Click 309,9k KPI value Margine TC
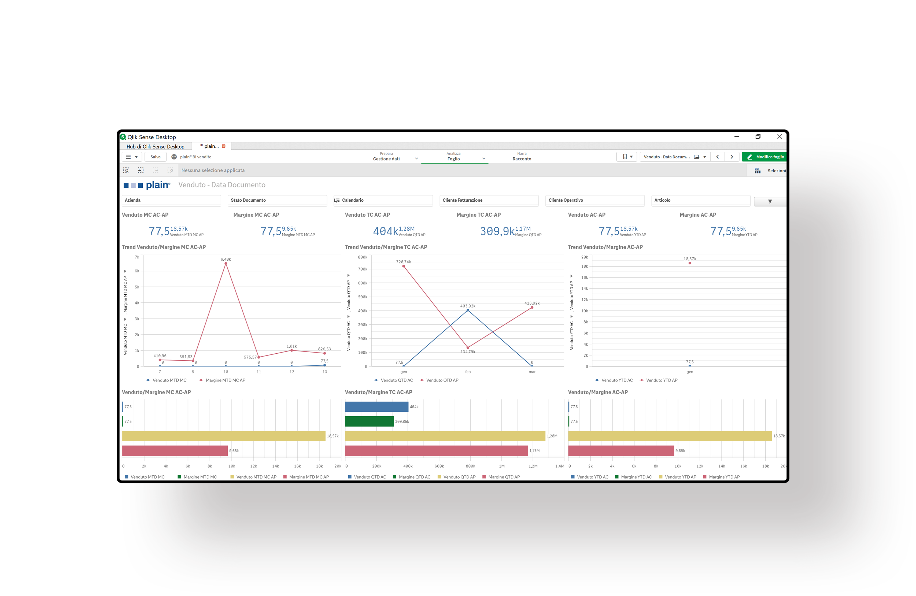 pos(497,231)
